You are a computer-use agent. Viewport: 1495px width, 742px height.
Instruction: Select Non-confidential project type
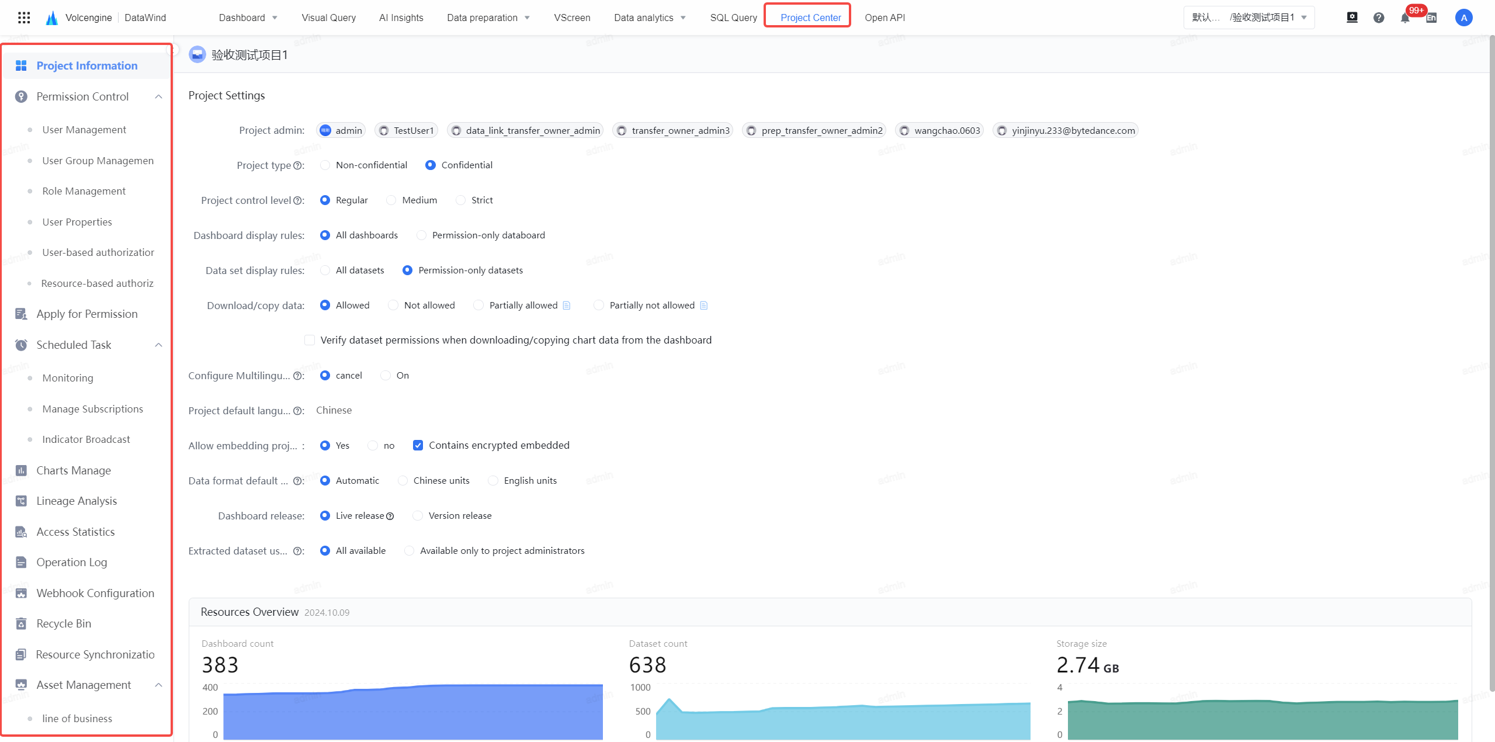tap(325, 165)
